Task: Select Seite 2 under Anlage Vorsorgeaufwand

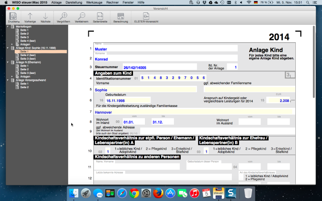Action: point(24,87)
